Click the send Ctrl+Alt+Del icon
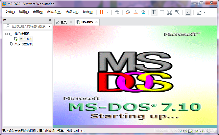The image size is (219, 135). (117, 12)
